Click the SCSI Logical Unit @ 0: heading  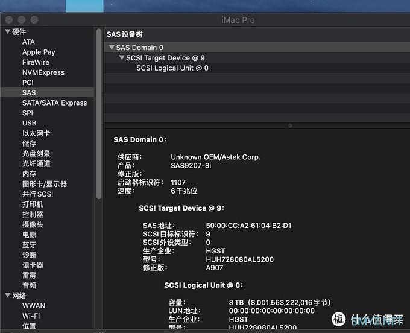click(203, 285)
